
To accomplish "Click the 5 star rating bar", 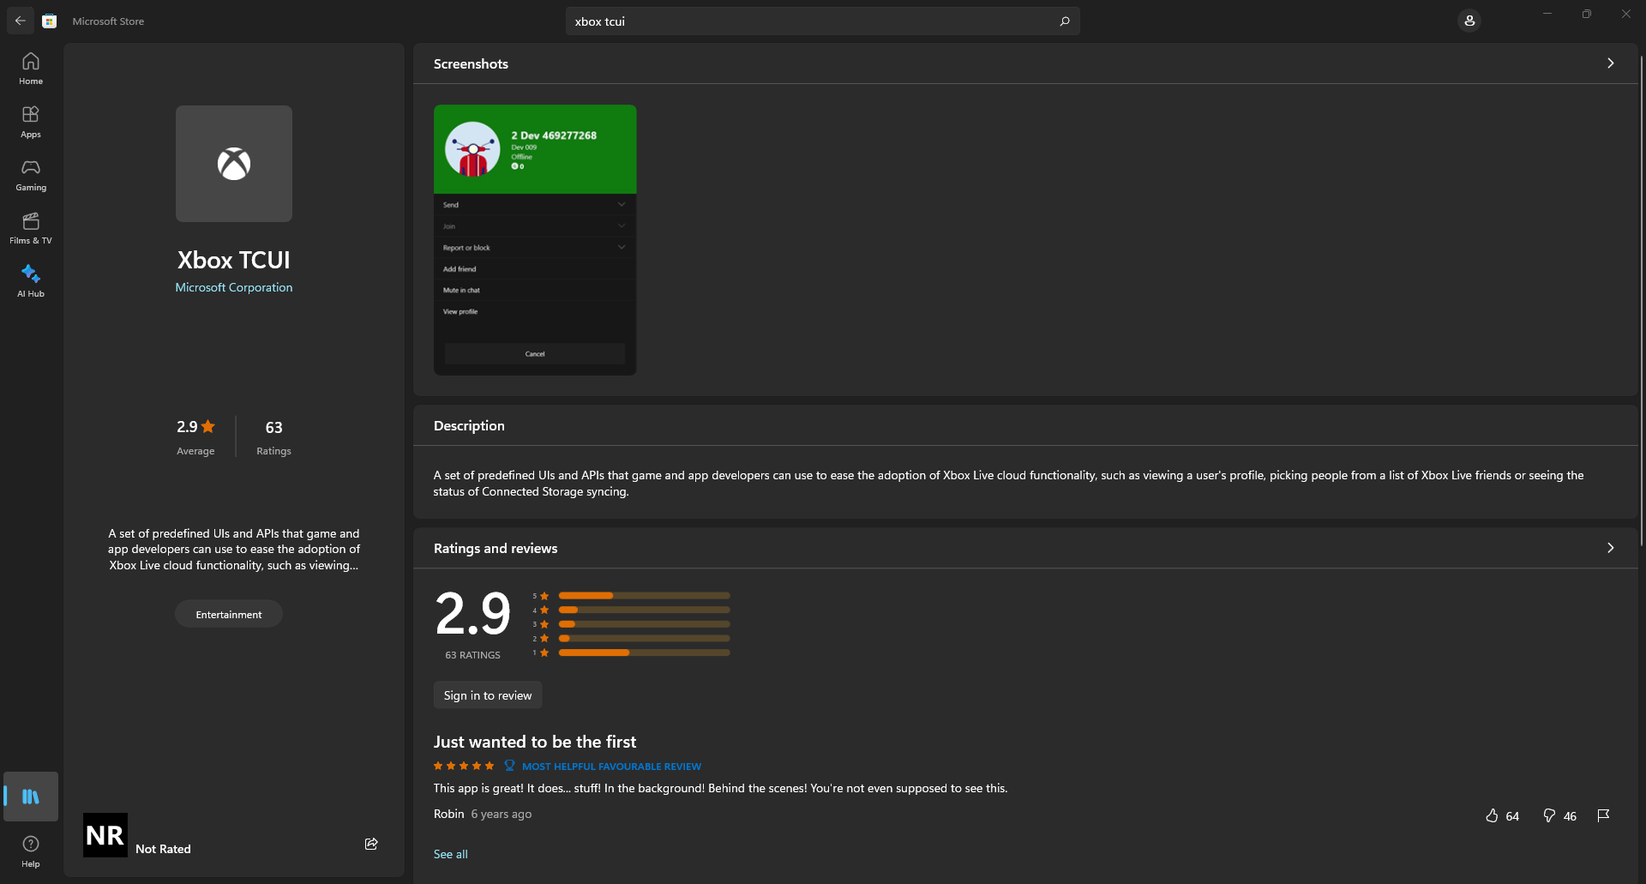I will (644, 595).
